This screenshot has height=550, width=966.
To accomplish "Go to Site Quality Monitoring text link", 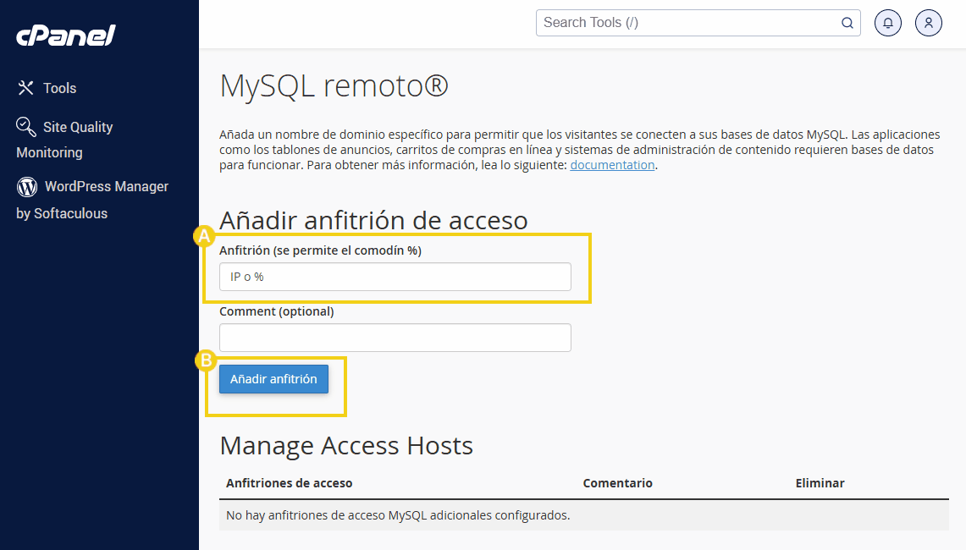I will pos(78,127).
